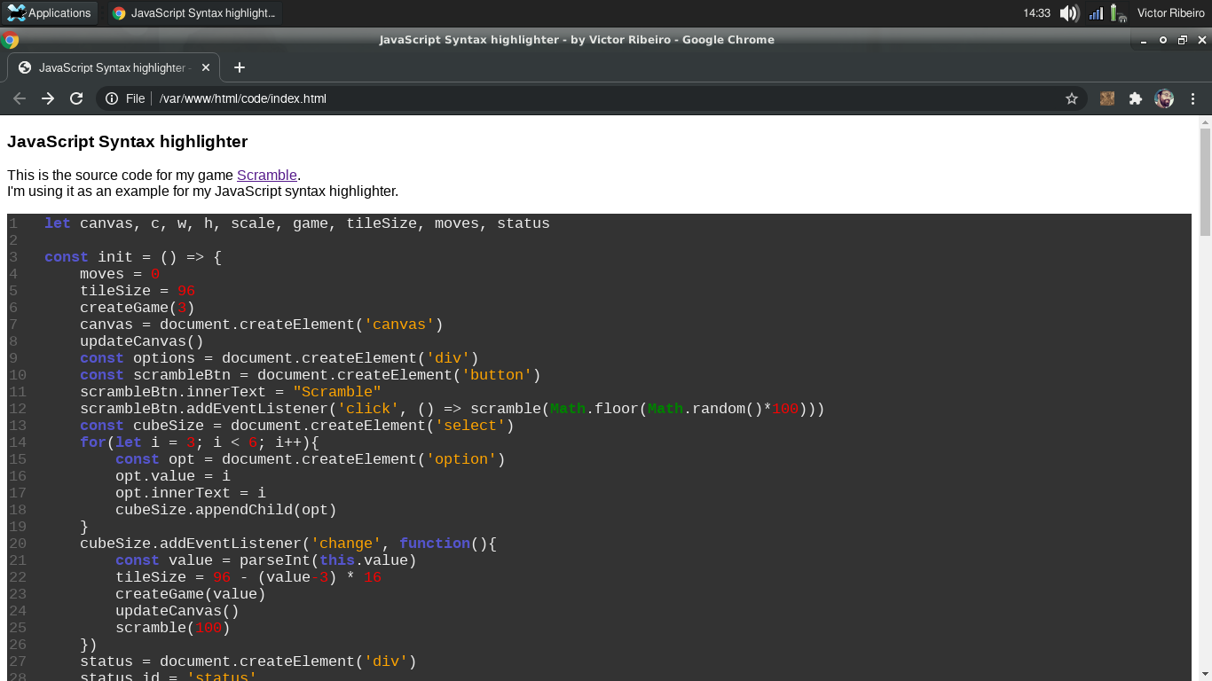Close the JavaScript Syntax highlighter tab
Screen dimensions: 1212x681
click(x=206, y=67)
